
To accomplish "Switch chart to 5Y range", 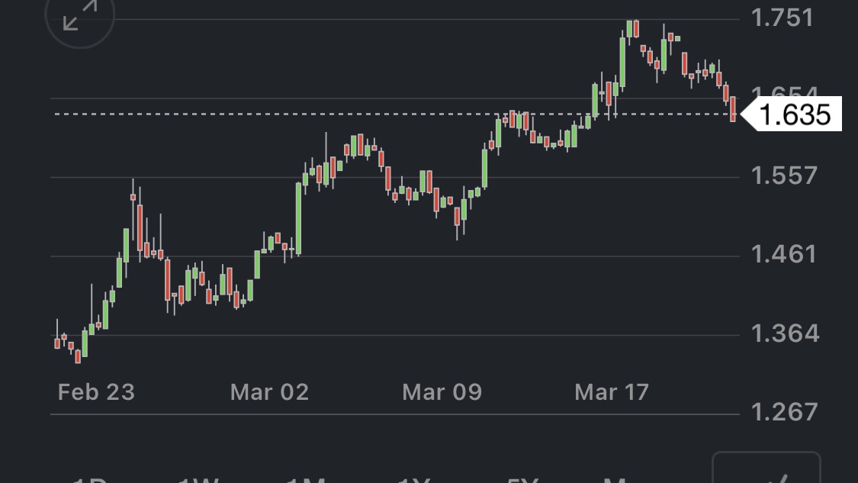I will [523, 480].
